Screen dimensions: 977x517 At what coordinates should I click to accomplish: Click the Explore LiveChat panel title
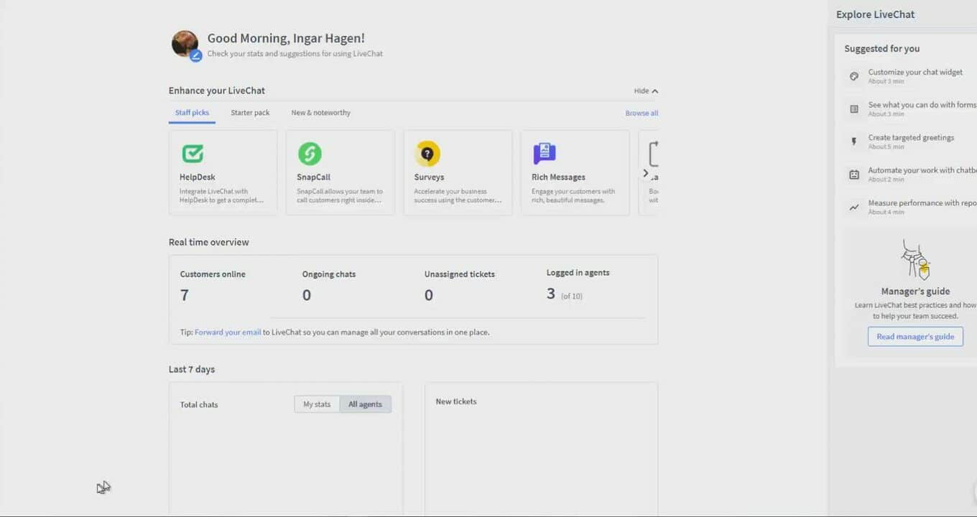875,14
